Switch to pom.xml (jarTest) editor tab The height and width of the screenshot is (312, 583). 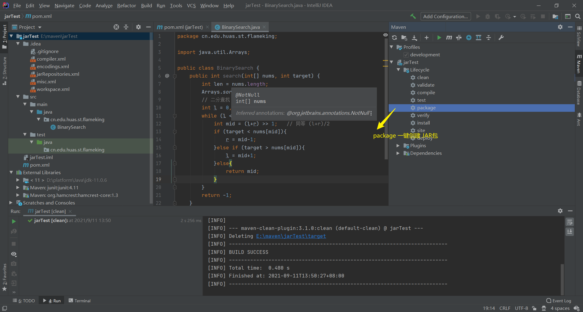[183, 27]
